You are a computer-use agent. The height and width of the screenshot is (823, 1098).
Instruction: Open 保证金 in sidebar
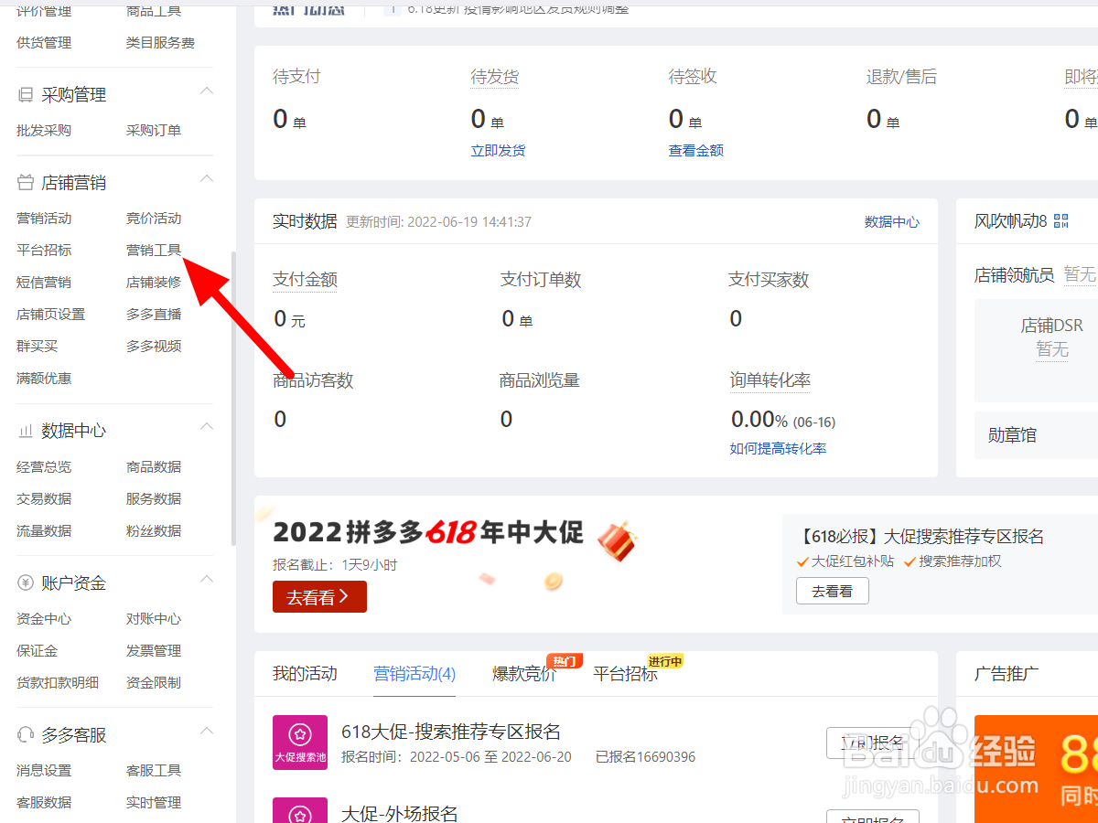pos(38,651)
